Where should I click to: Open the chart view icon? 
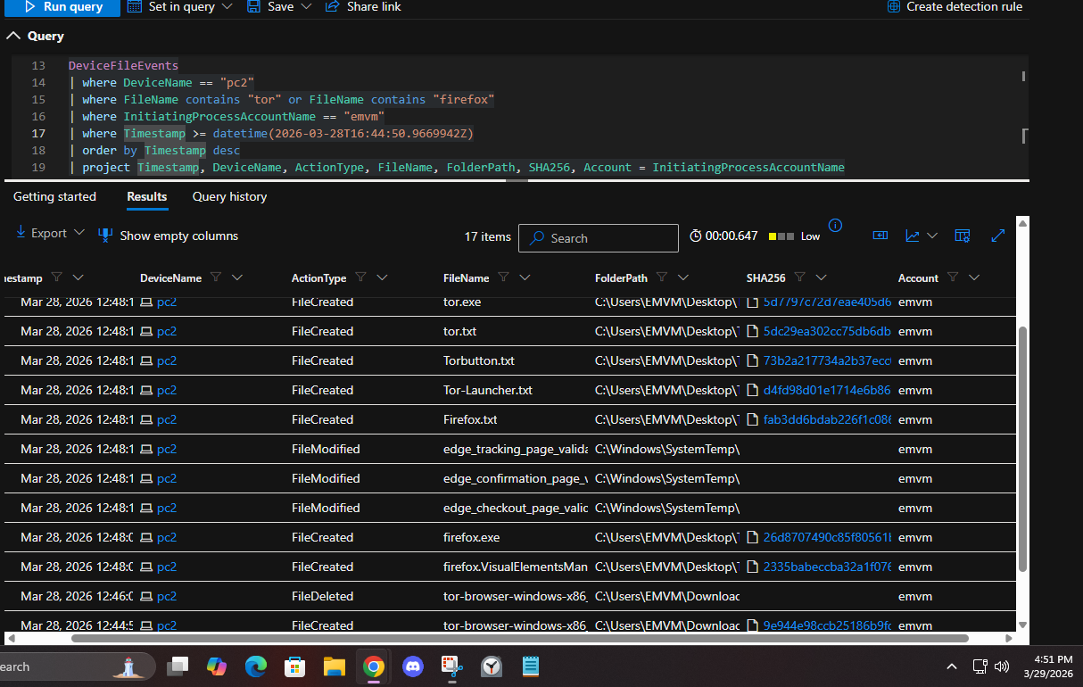coord(913,236)
